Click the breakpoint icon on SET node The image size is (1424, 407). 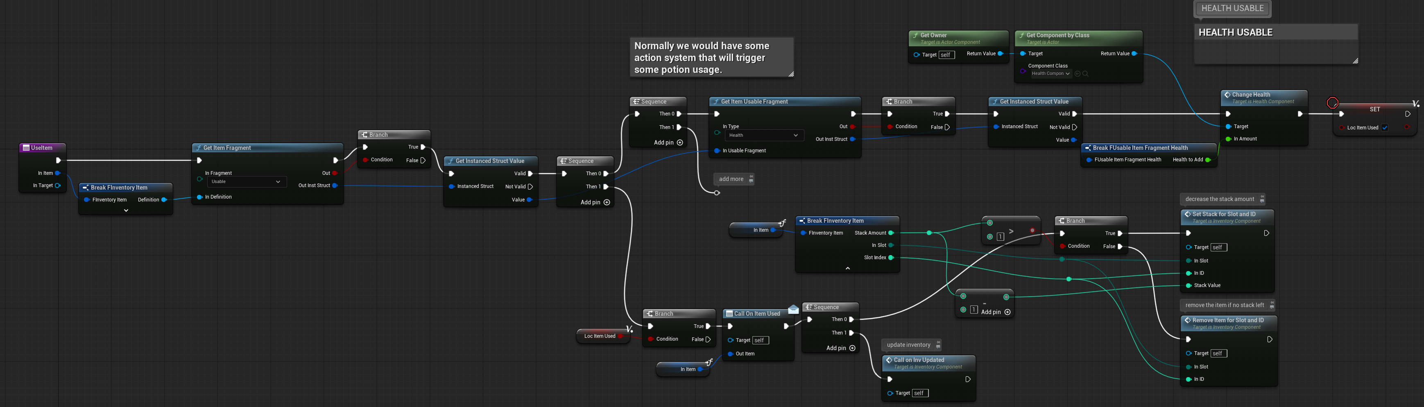coord(1332,103)
